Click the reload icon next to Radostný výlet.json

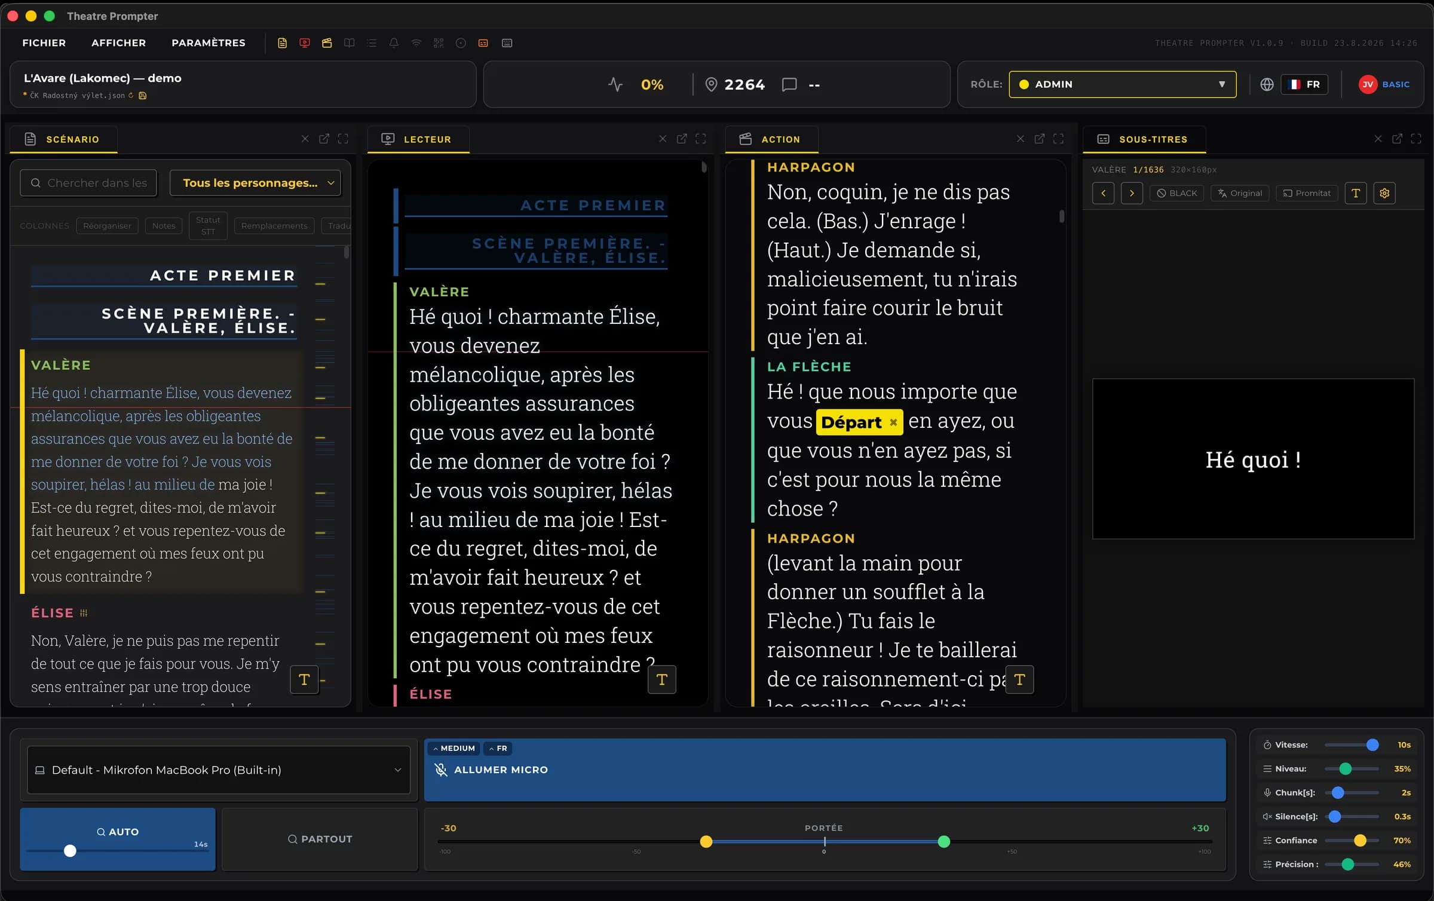pos(131,95)
